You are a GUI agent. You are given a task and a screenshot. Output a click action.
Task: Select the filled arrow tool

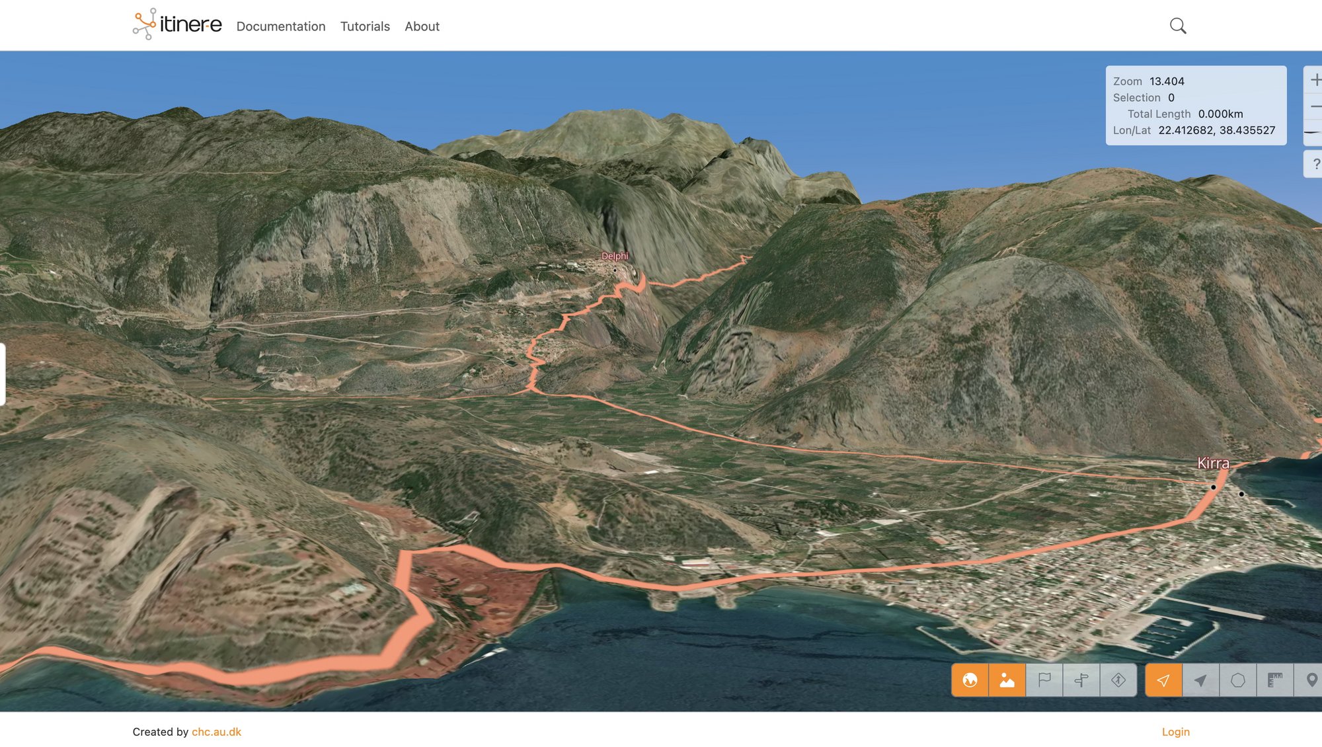tap(1200, 680)
